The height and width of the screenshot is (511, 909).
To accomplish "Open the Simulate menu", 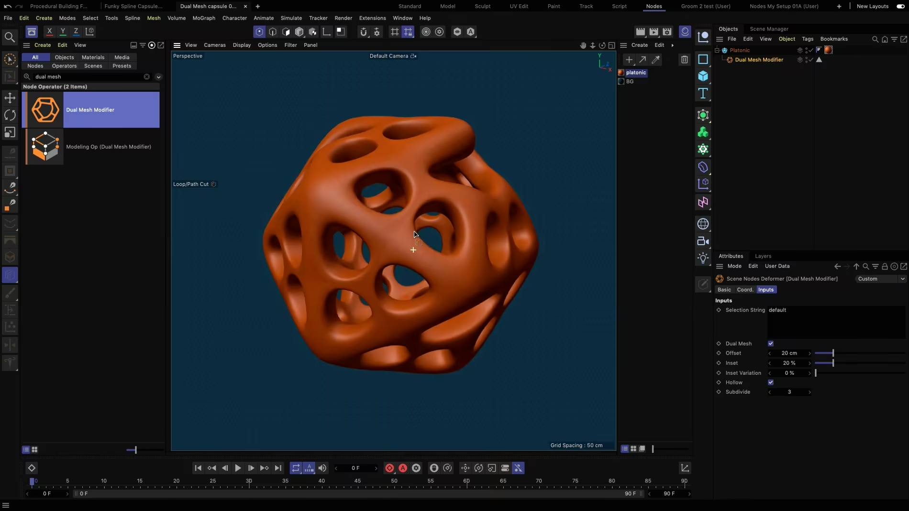I will tap(291, 18).
